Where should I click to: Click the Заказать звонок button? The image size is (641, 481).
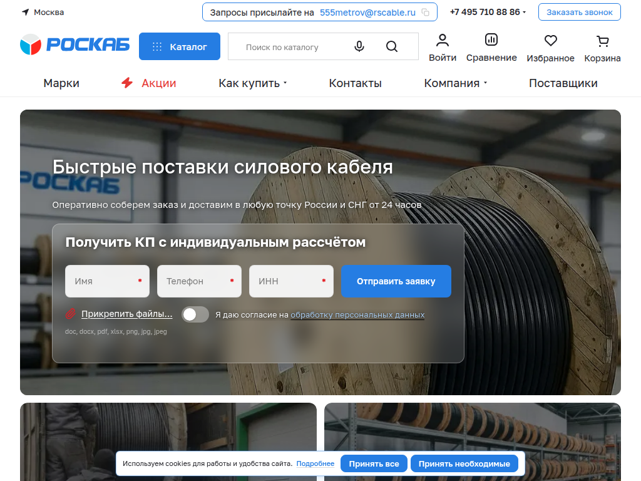click(579, 13)
